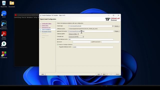Click the Launching Oracle Database Setup text
Viewport: 160px width, 90px height.
click(x=26, y=17)
